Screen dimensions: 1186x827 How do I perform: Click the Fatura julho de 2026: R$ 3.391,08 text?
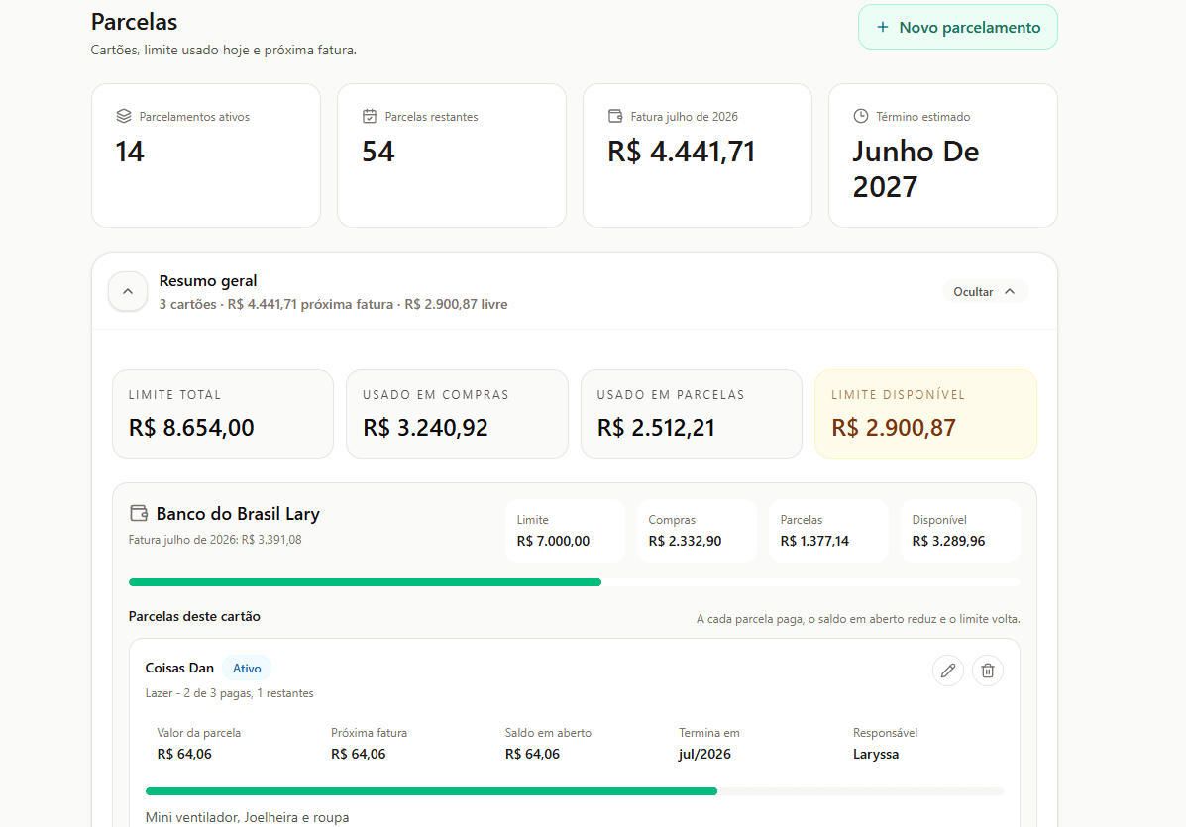tap(215, 540)
